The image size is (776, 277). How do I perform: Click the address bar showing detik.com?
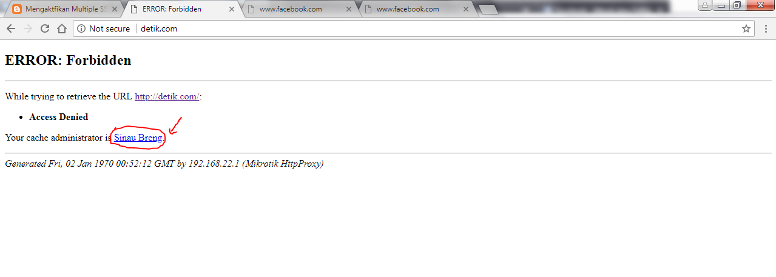[413, 28]
